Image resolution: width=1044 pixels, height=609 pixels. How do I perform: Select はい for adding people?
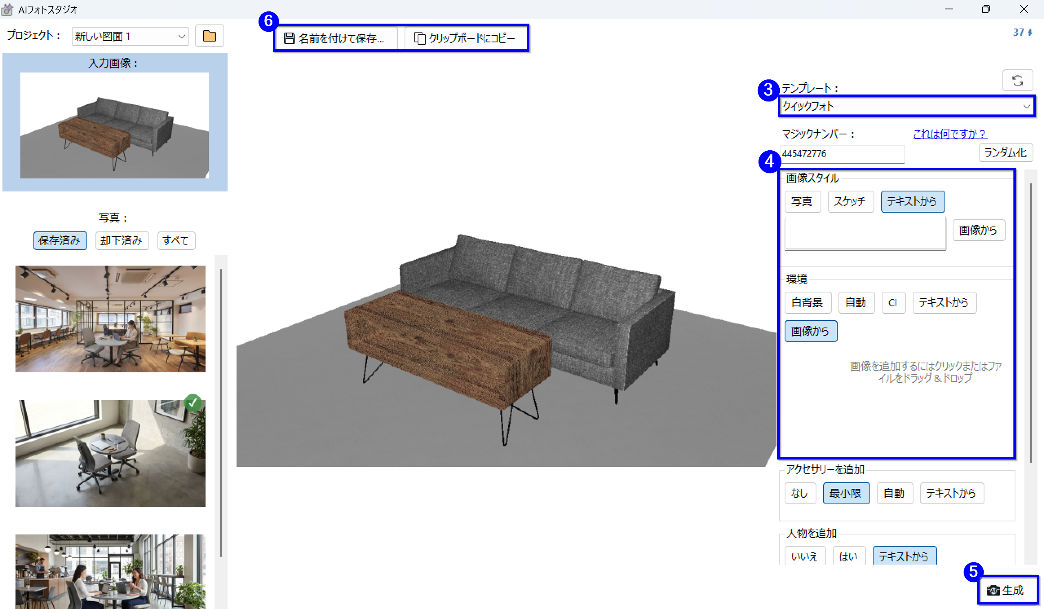(849, 556)
